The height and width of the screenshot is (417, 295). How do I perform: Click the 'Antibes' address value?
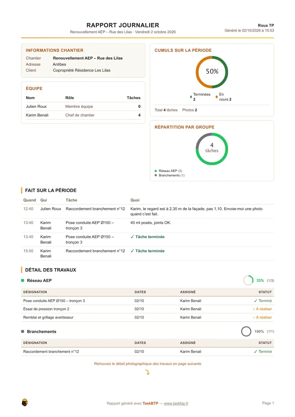[x=60, y=64]
